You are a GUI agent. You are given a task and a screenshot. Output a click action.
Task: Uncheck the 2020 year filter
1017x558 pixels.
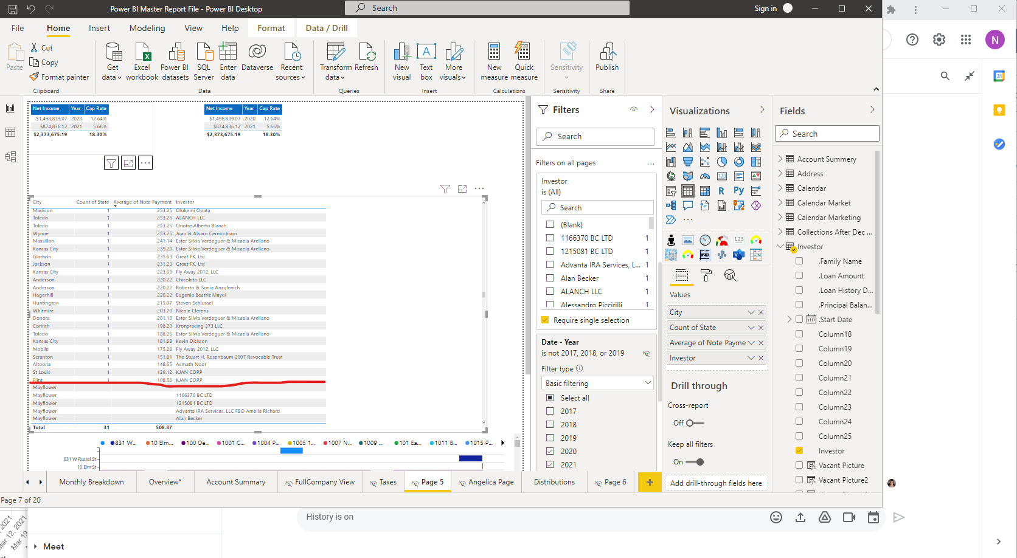(550, 451)
